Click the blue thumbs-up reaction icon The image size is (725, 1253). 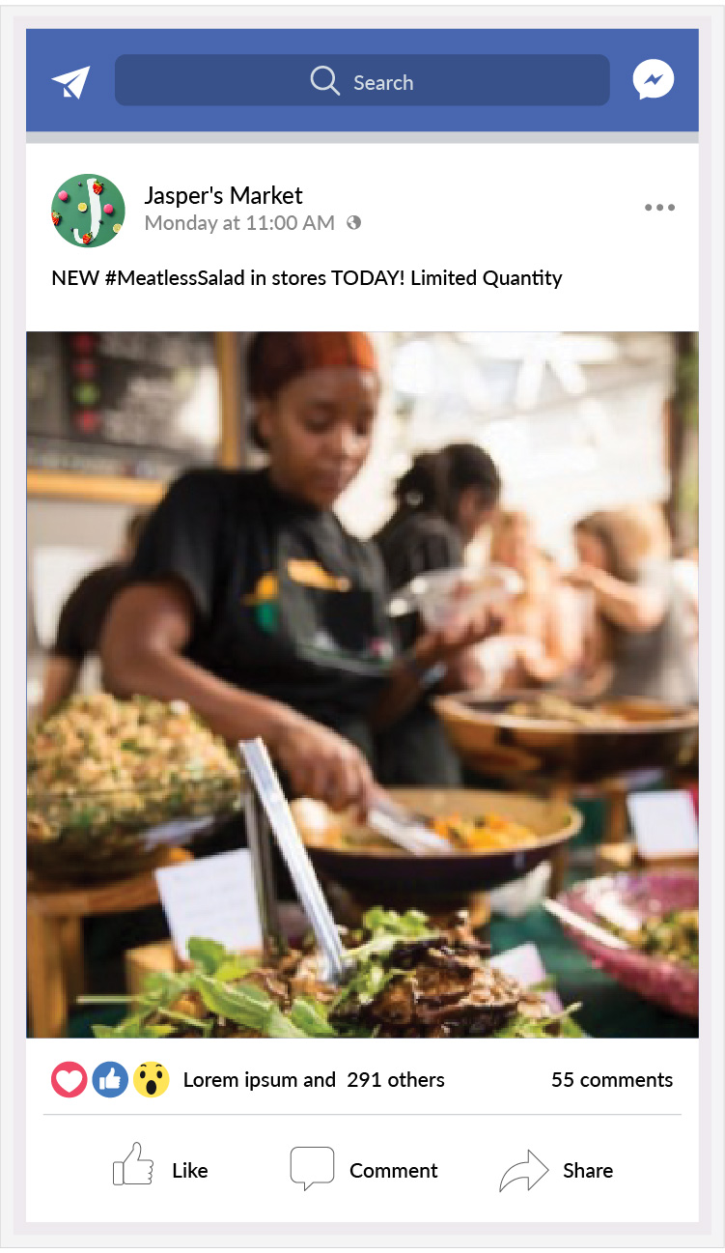coord(110,1080)
